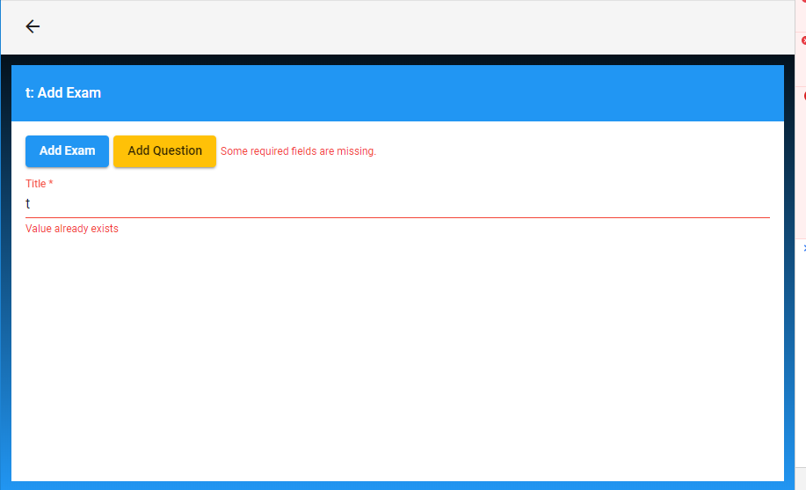Image resolution: width=806 pixels, height=490 pixels.
Task: Click the "Value already exists" error message
Action: (72, 229)
